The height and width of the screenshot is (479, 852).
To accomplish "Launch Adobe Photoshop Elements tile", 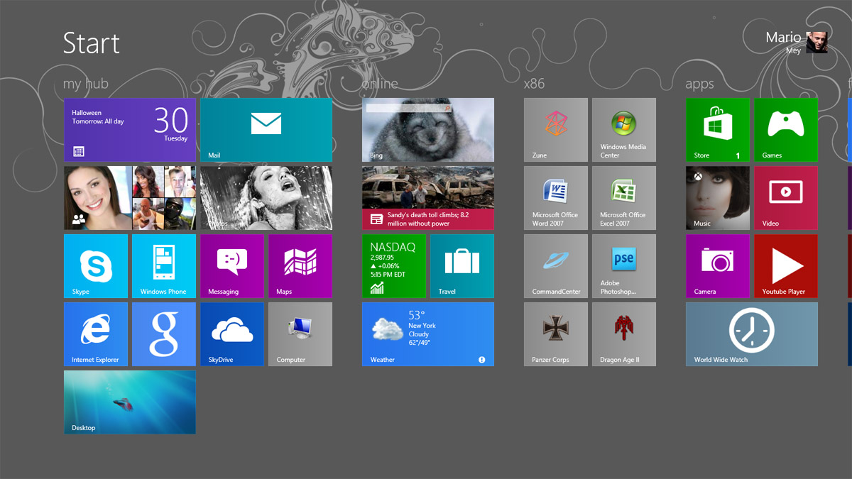I will (x=624, y=266).
